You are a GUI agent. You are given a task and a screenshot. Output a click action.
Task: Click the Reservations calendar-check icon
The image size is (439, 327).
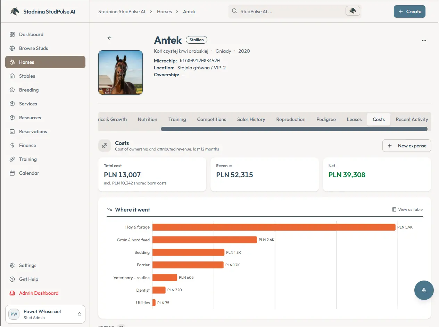tap(12, 131)
